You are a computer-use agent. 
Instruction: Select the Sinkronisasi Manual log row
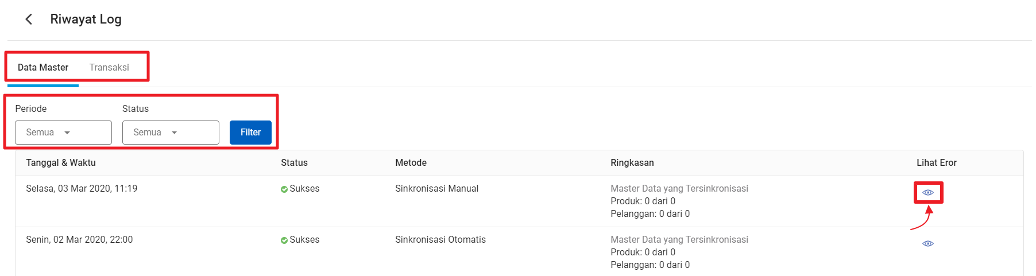click(519, 201)
